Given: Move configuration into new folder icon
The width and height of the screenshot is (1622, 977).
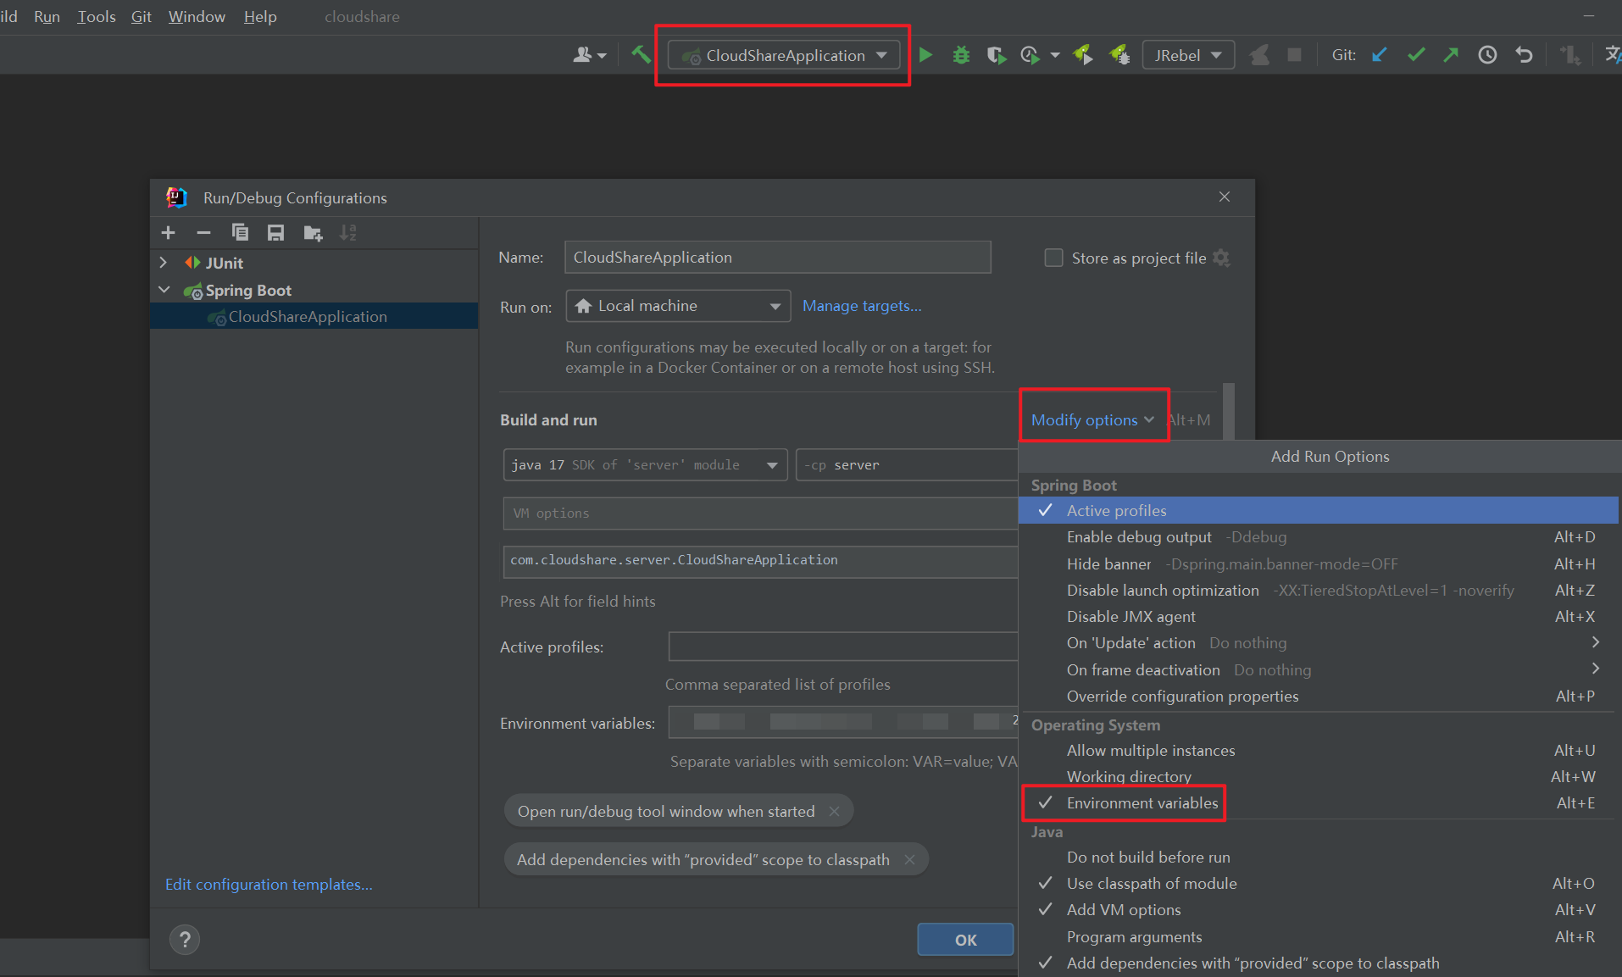Looking at the screenshot, I should [x=313, y=232].
